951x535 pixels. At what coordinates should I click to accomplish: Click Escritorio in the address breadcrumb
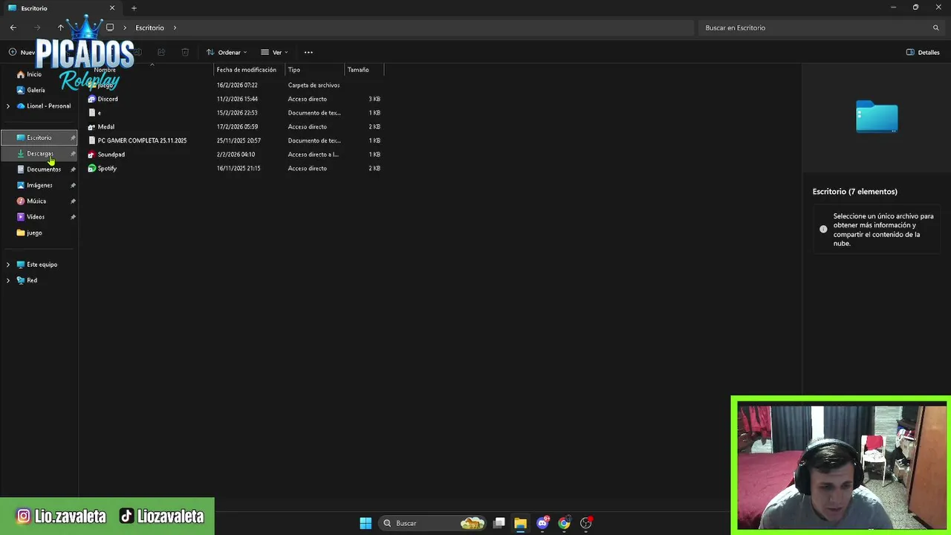click(149, 27)
